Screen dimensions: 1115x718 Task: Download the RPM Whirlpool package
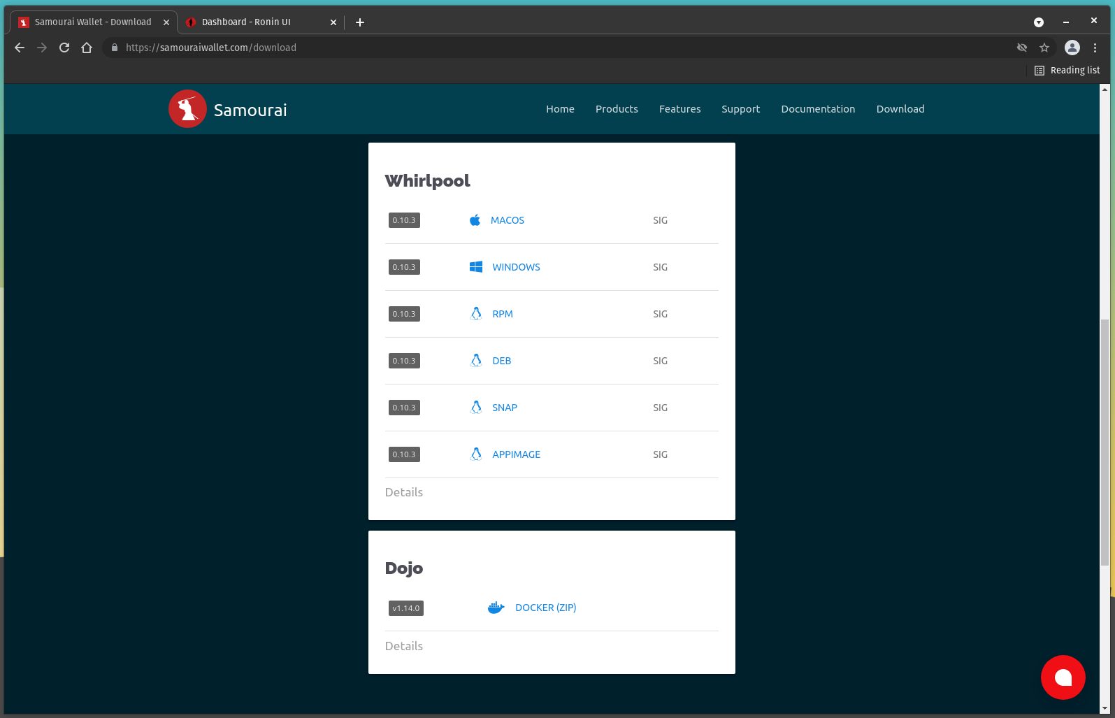[x=503, y=314]
